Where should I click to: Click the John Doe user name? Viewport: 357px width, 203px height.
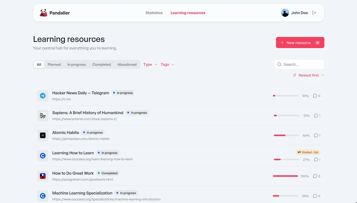(300, 13)
